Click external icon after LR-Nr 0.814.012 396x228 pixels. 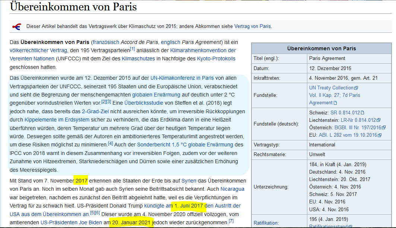tap(378, 120)
